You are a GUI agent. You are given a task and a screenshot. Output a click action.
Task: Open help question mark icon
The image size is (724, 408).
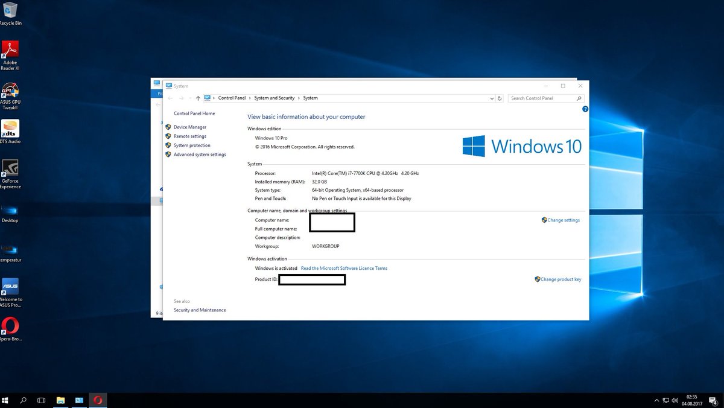(585, 109)
